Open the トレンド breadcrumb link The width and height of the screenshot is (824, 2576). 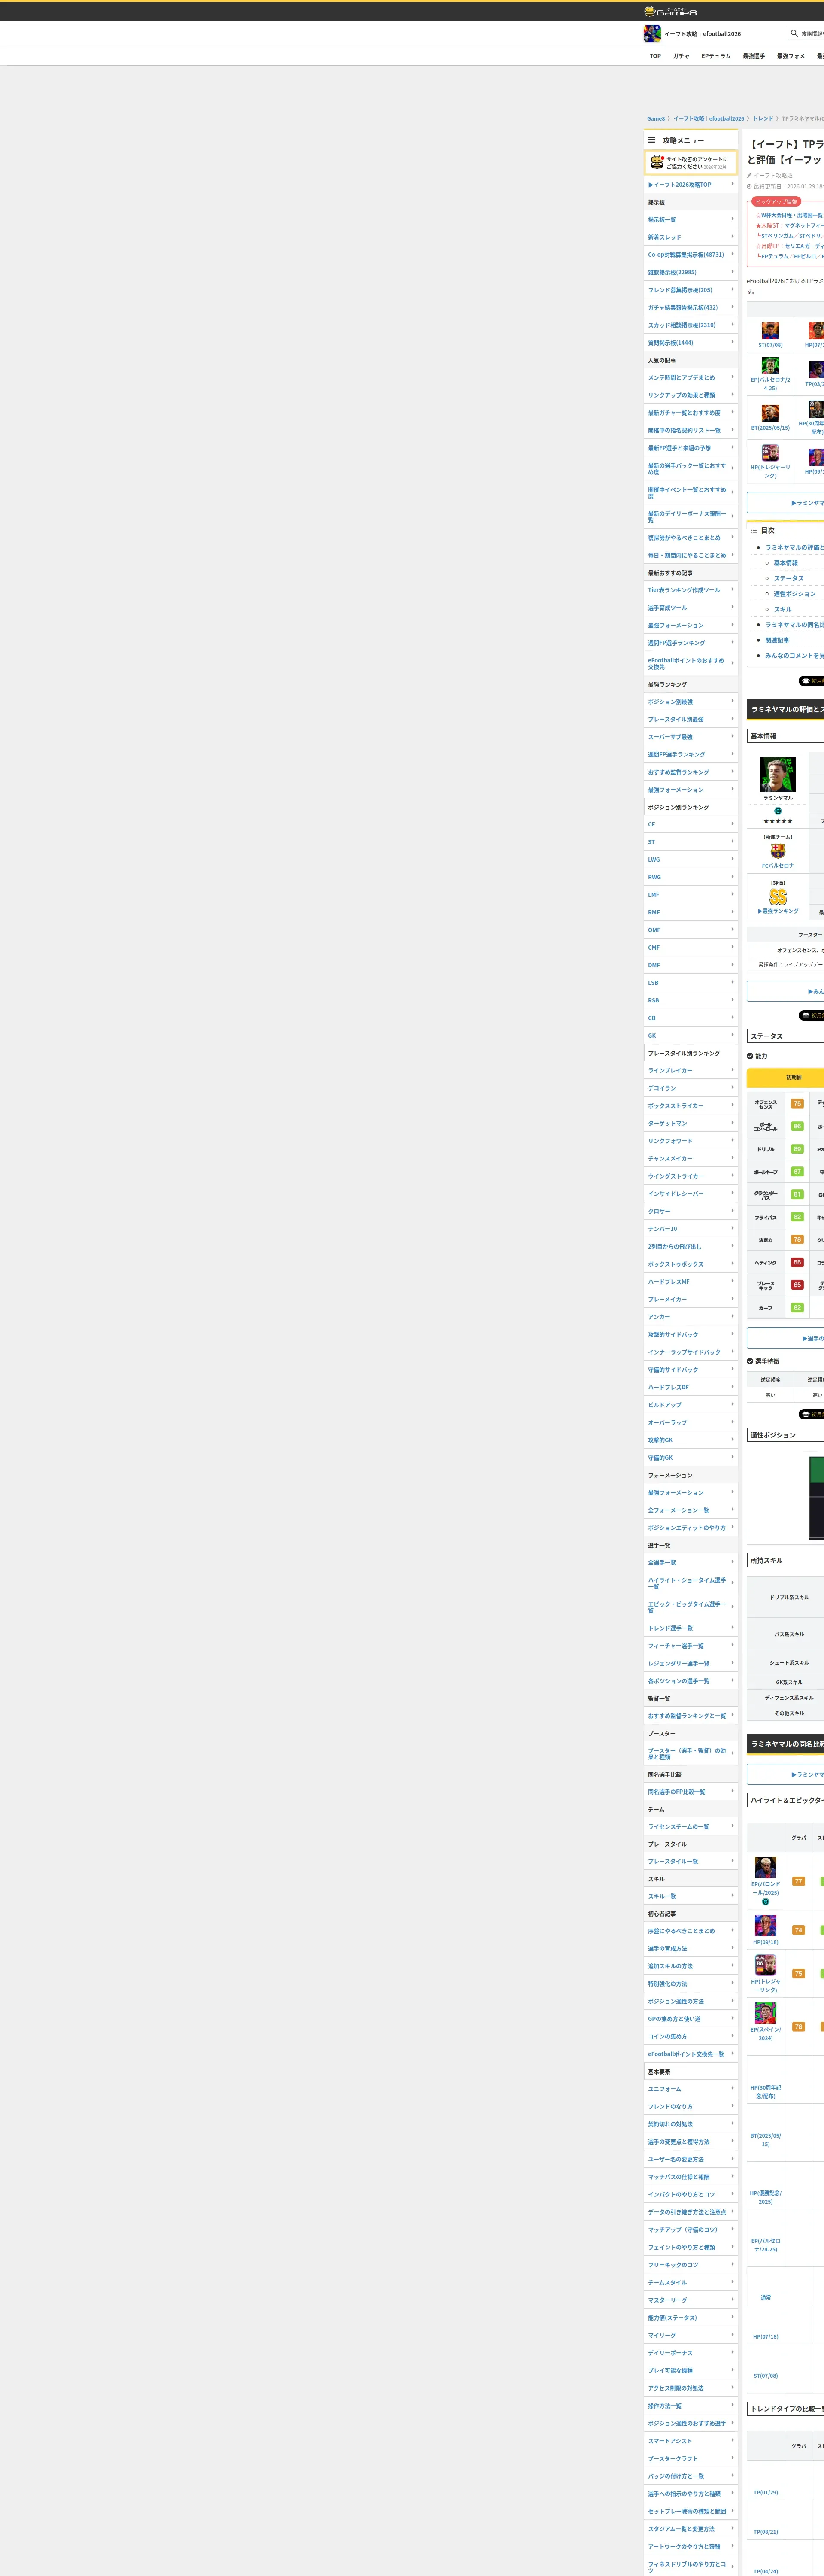[x=762, y=119]
